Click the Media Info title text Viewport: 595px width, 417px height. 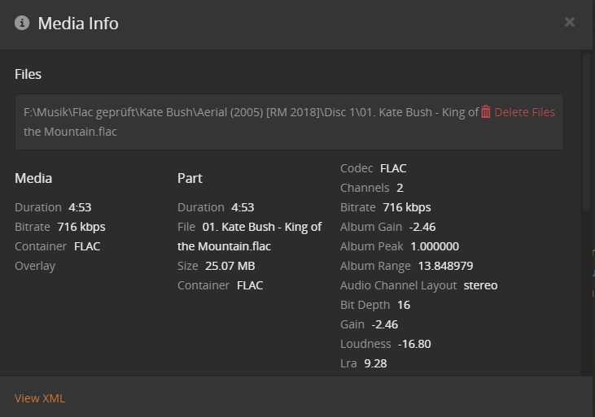pos(78,23)
